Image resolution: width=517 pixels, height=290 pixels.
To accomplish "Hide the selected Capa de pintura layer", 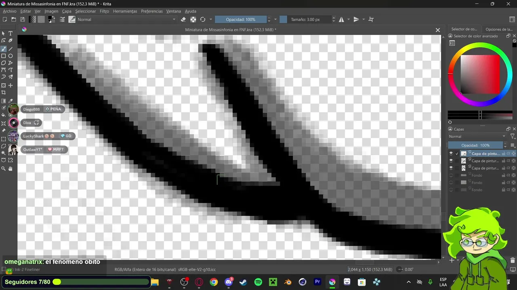I will 451,153.
